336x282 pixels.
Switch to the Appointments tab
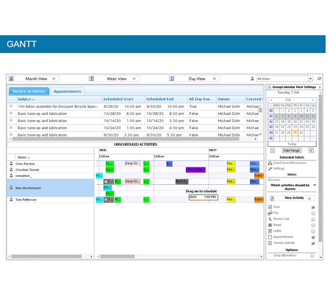pyautogui.click(x=67, y=91)
